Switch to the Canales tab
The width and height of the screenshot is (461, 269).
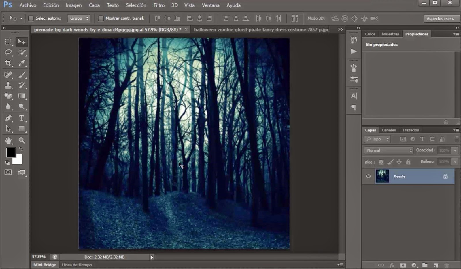[x=389, y=130]
